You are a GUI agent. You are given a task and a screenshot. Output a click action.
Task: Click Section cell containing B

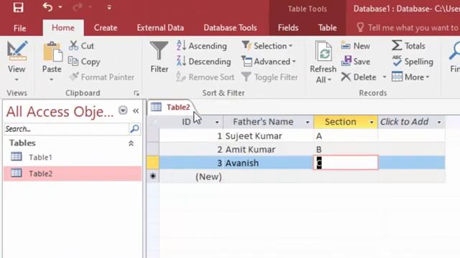click(x=346, y=150)
